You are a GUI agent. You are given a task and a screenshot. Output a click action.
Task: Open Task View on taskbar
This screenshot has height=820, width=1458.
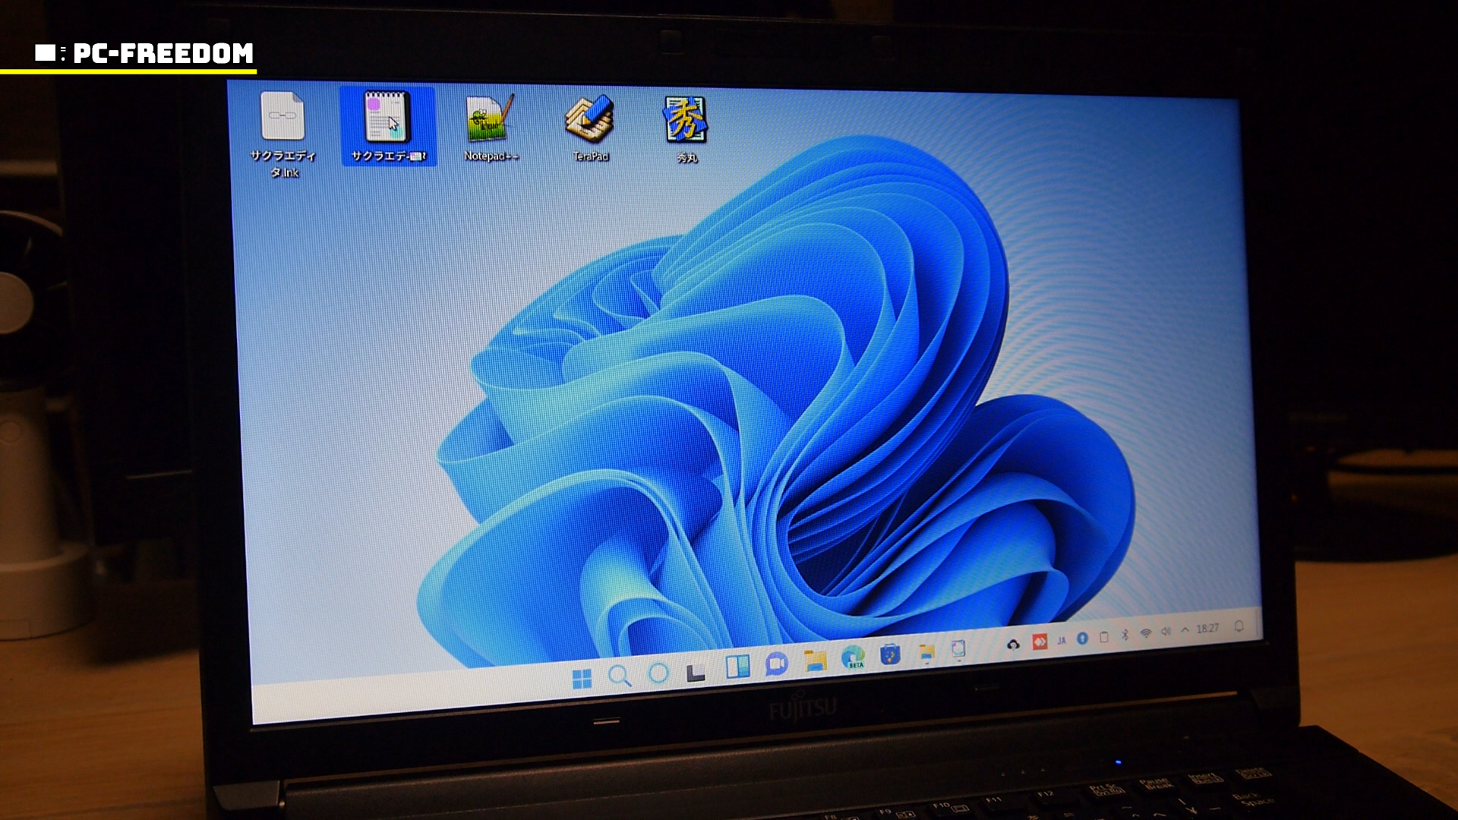696,673
